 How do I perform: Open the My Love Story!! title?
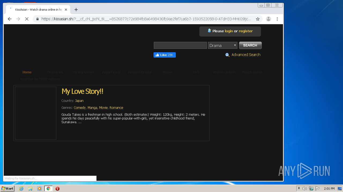tap(83, 91)
